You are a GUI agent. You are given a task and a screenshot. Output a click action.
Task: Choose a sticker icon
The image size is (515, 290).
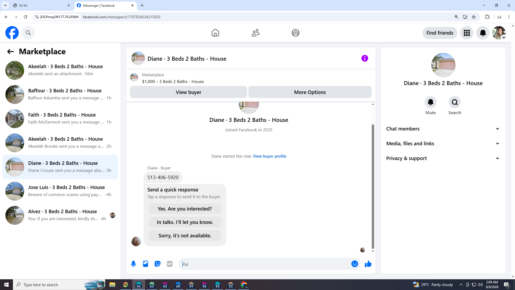pyautogui.click(x=157, y=264)
